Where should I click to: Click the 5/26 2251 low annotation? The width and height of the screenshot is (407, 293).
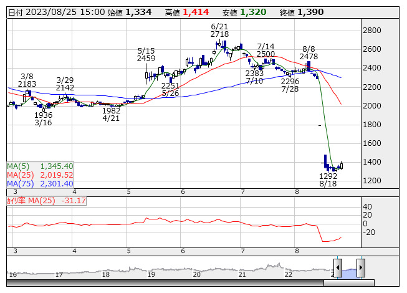[170, 90]
